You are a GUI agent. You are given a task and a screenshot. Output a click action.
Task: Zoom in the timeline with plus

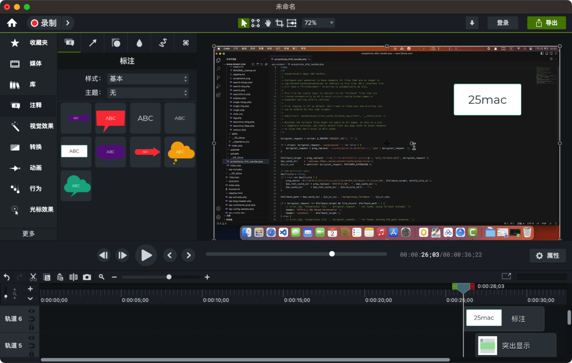(207, 277)
